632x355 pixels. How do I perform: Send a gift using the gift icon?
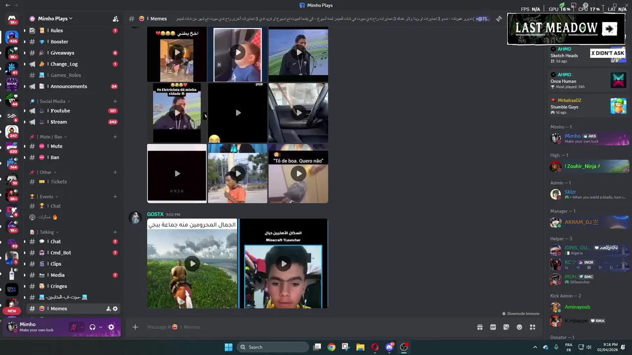479,327
